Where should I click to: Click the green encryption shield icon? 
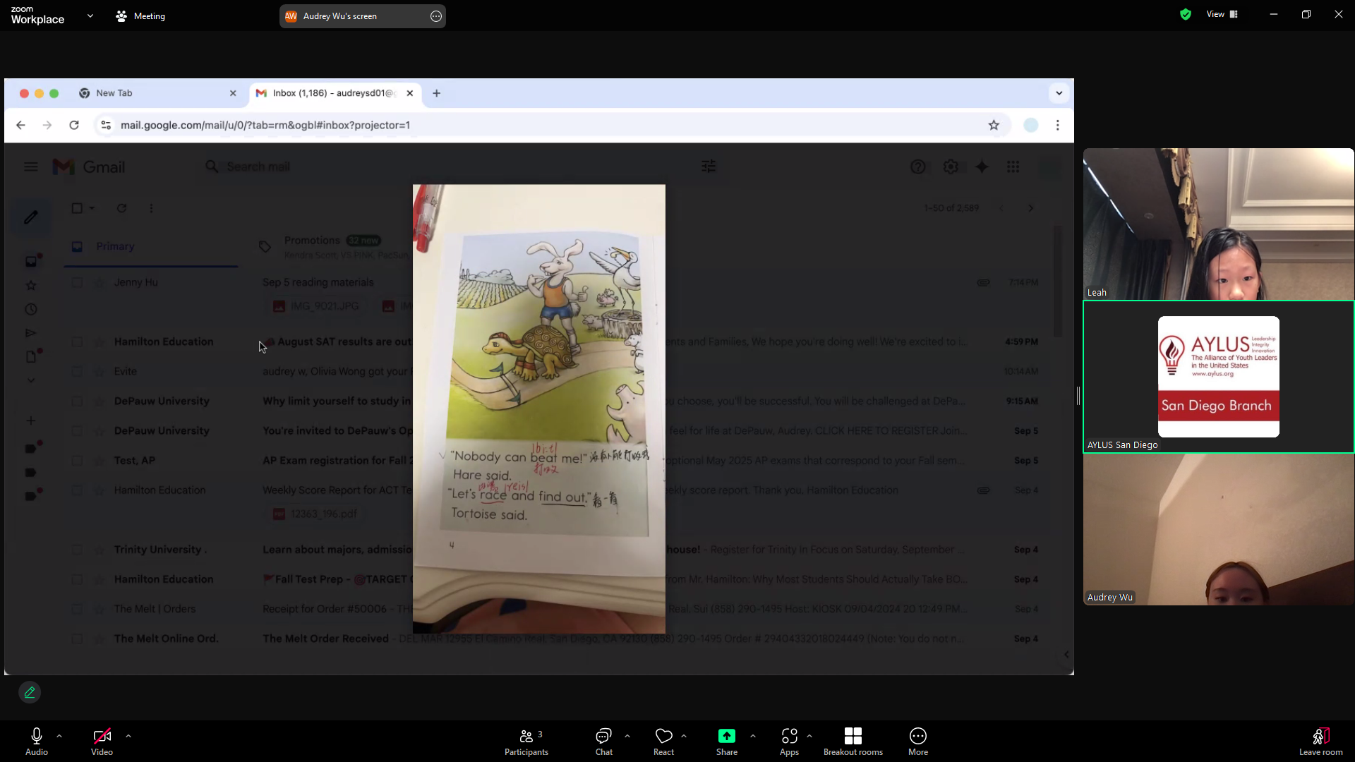(x=1186, y=14)
